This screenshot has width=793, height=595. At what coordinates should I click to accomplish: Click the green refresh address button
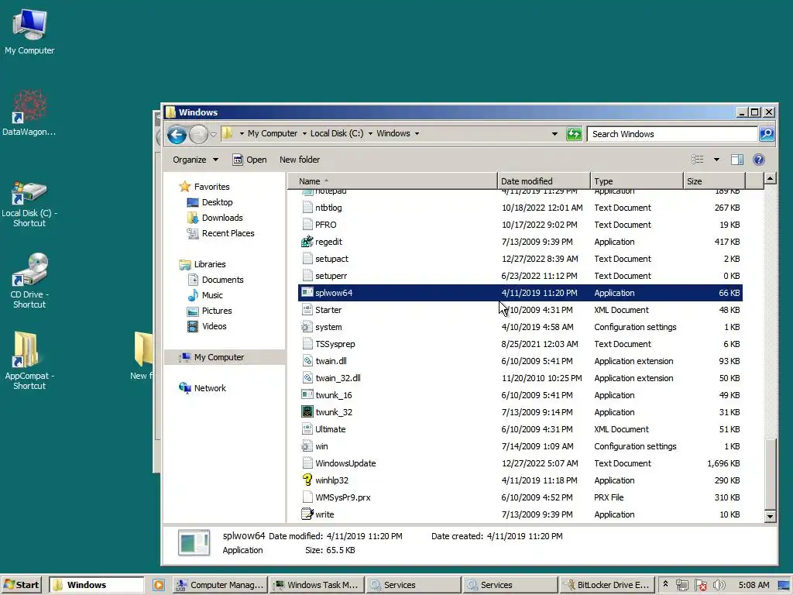574,134
